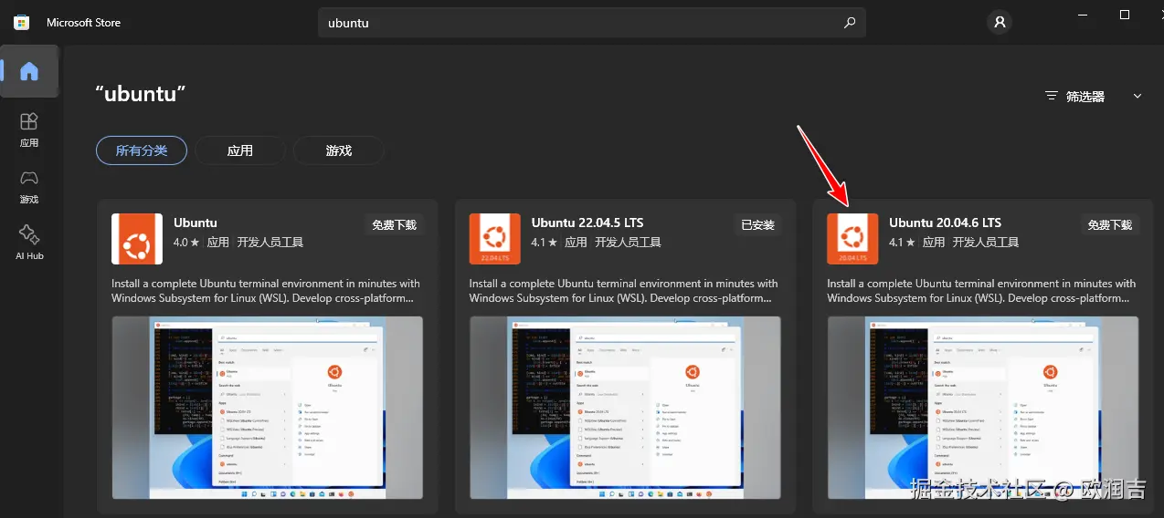Click the "ubuntu" results heading

[x=141, y=93]
